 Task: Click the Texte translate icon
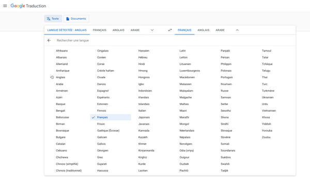49,19
